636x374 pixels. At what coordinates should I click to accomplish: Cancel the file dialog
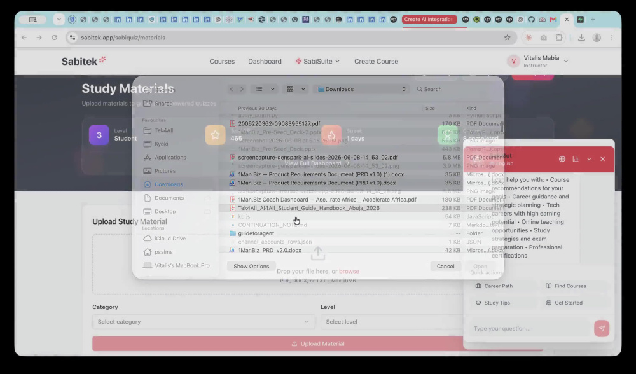445,266
